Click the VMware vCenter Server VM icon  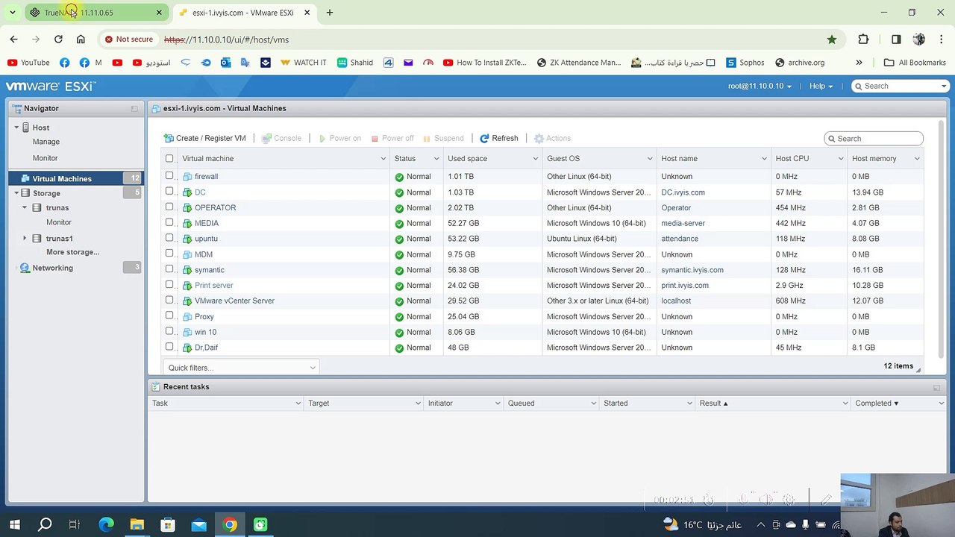[187, 301]
